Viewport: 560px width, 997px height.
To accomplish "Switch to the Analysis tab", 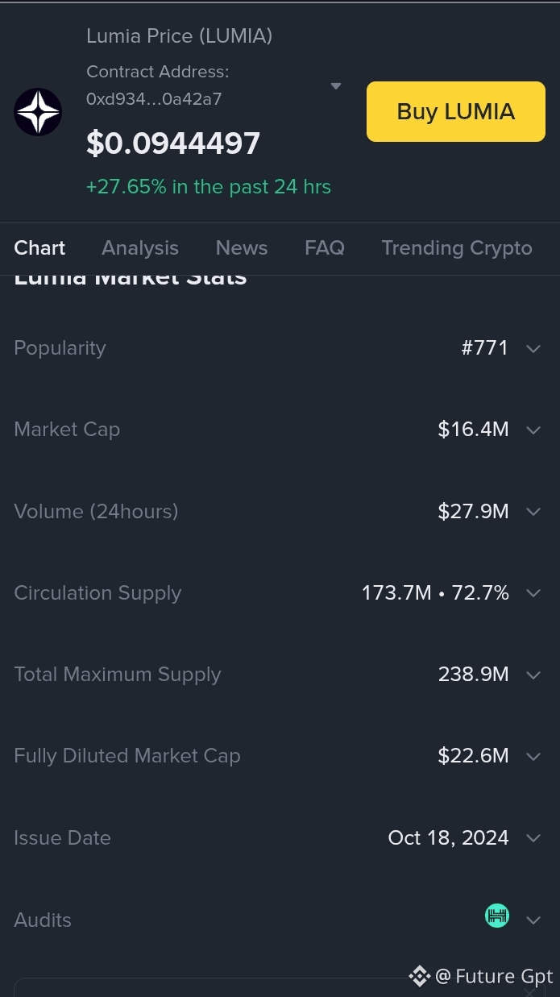I will point(140,247).
